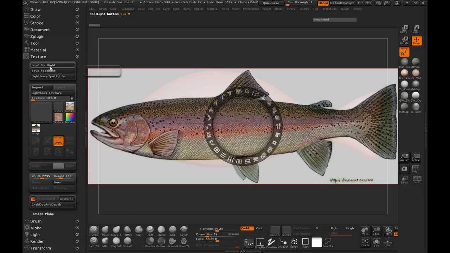Toggle Edit mode button
Viewport: 450px width, 253px height.
404,52
